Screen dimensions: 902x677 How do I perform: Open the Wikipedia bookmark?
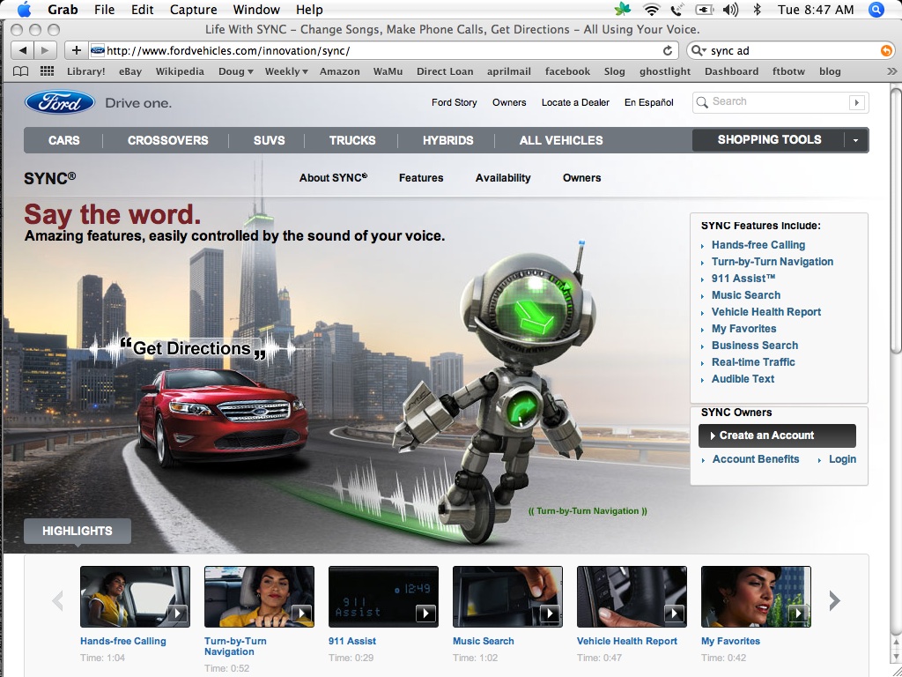(x=180, y=71)
